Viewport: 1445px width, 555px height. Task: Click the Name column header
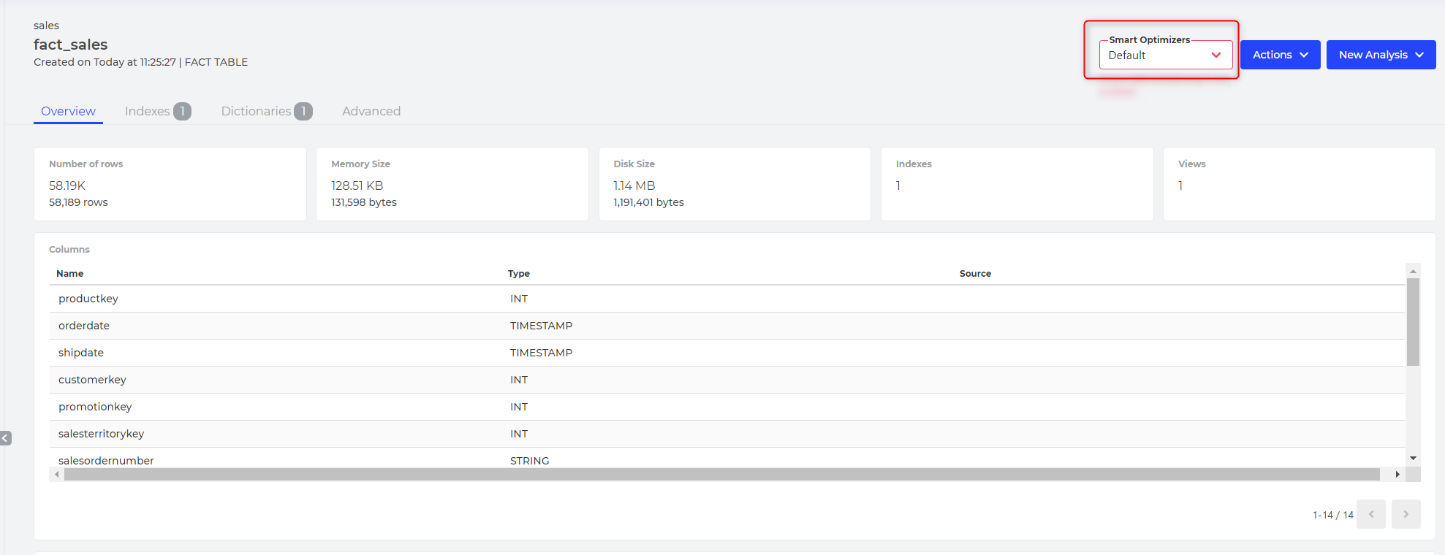(x=70, y=273)
